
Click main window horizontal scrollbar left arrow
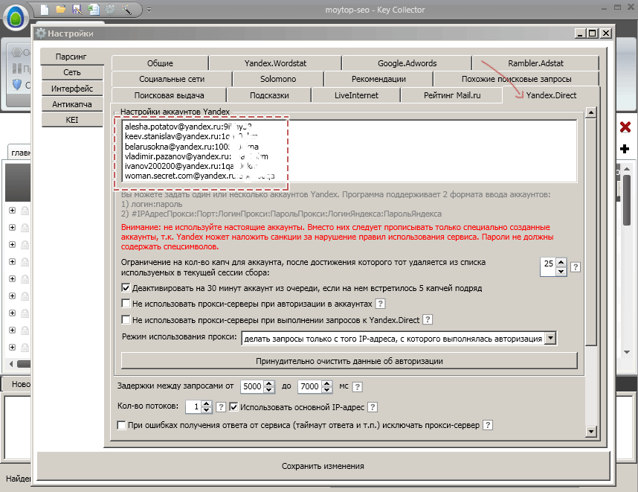pos(11,364)
